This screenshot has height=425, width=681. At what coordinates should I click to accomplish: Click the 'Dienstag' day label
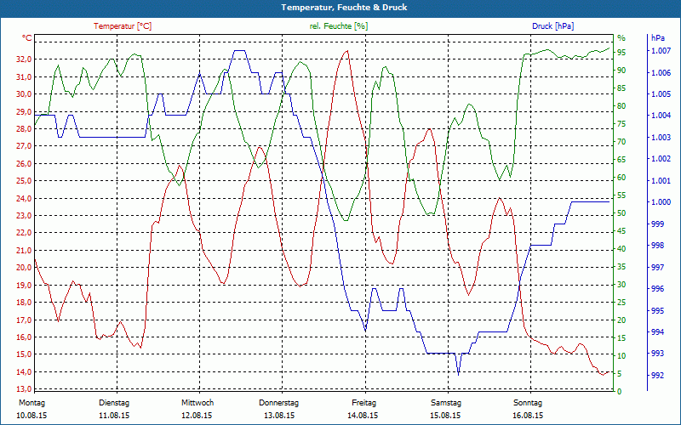coord(114,403)
